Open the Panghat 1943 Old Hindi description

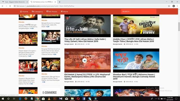51,52
